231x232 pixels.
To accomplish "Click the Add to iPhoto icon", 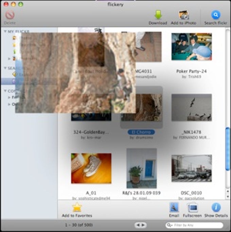I will pos(184,15).
